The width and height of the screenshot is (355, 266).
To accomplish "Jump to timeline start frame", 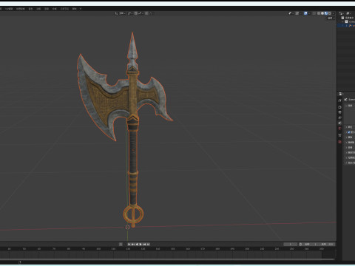I will tap(129, 245).
